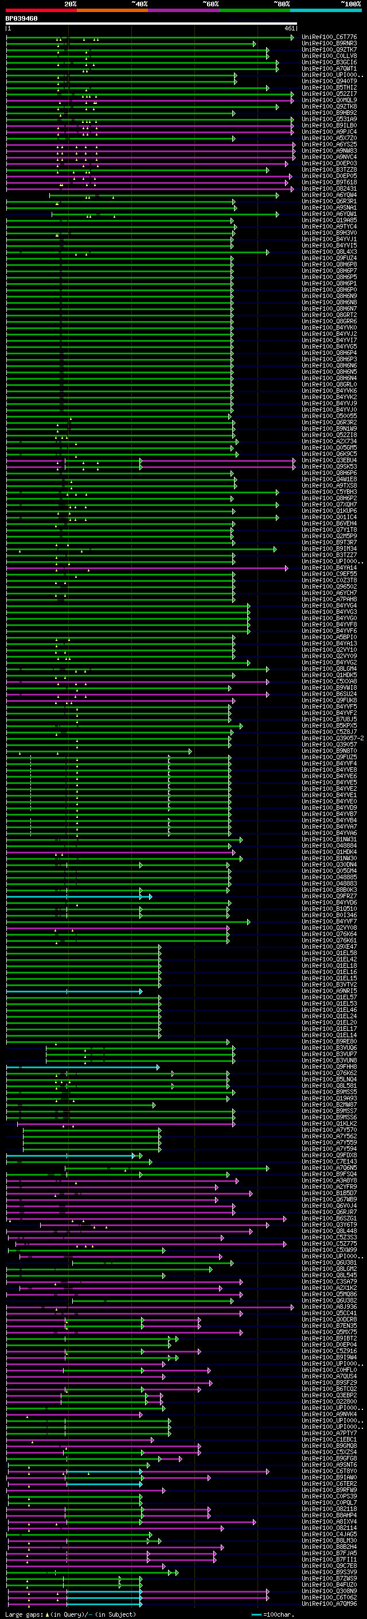The height and width of the screenshot is (1619, 367).
Task: Click the green ~80% legend color bar
Action: (255, 10)
